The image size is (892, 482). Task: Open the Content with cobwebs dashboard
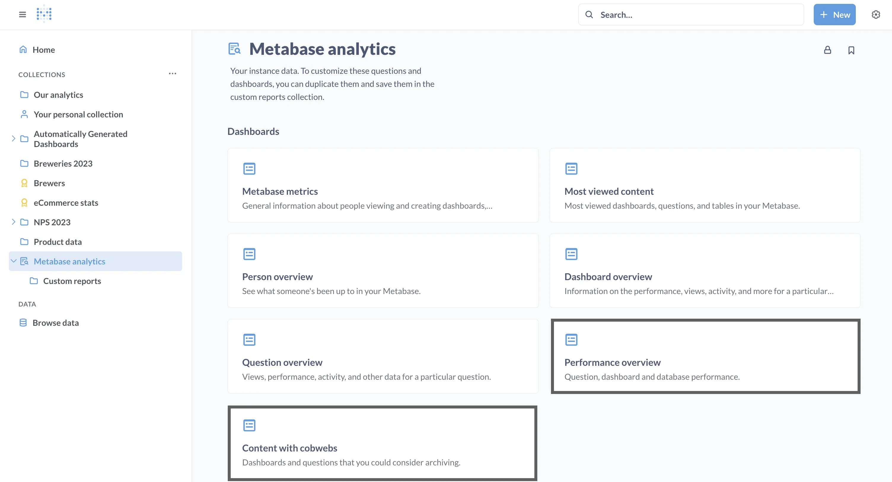289,448
